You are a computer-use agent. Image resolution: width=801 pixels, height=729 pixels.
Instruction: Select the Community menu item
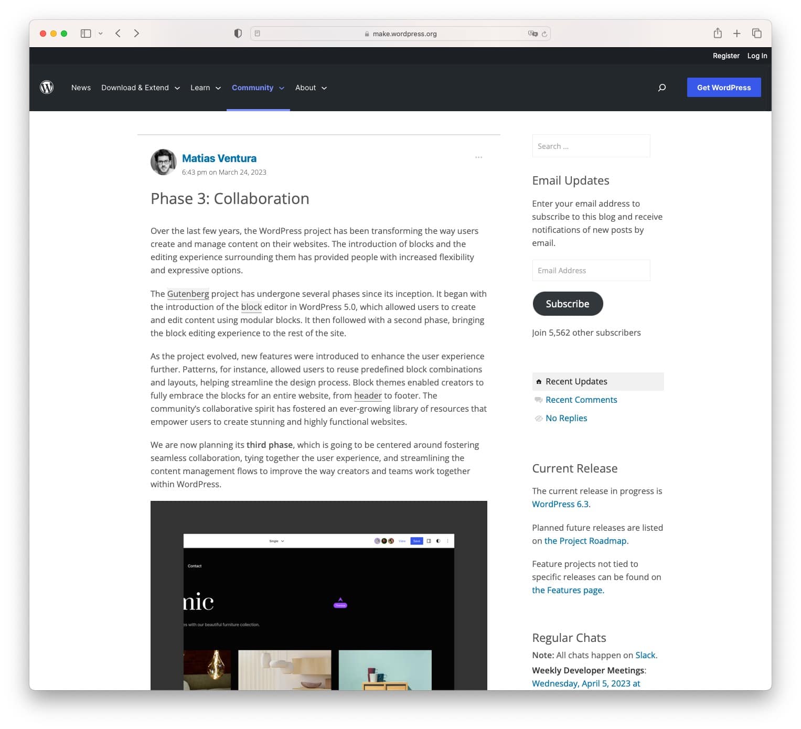click(252, 88)
